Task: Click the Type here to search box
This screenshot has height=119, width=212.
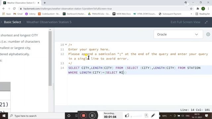Action: pyautogui.click(x=36, y=116)
